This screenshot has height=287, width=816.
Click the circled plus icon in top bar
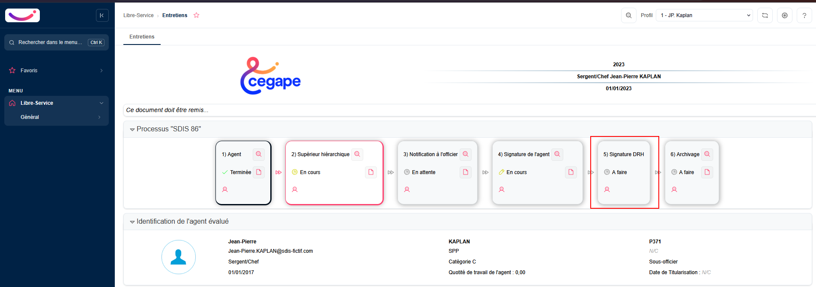(784, 15)
